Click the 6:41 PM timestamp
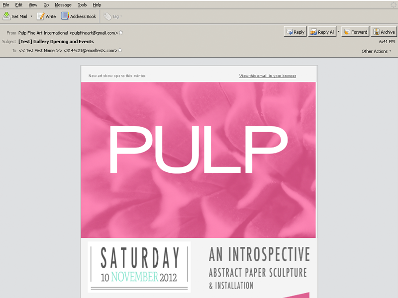 pos(387,42)
